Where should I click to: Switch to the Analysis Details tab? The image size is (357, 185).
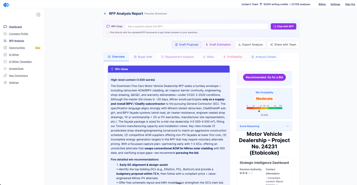click(264, 57)
